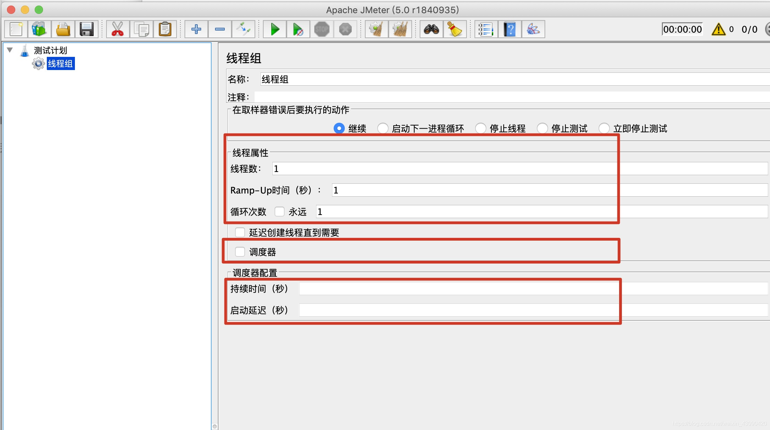
Task: Click the 0/0 thread count text
Action: [x=749, y=29]
